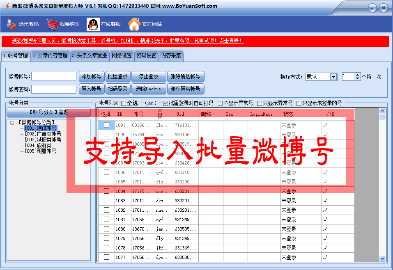Click the 导入帐号 button

pos(91,89)
